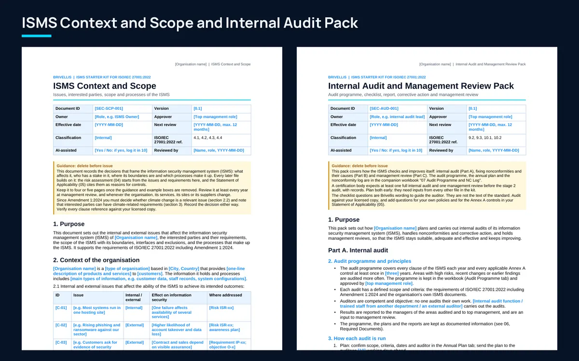Click subtitle 'Audit programme, checklist, report, corrective action and management review'
The width and height of the screenshot is (579, 361).
click(403, 95)
